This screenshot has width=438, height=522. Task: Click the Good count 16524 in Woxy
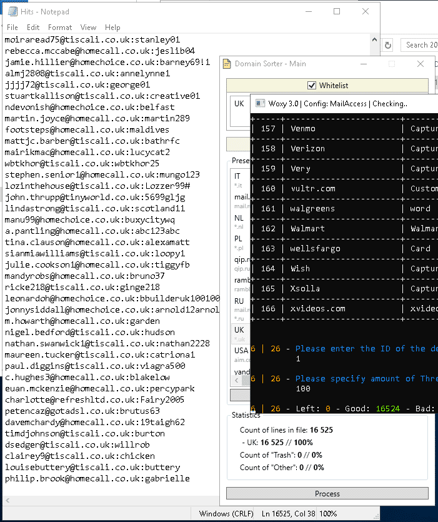388,408
